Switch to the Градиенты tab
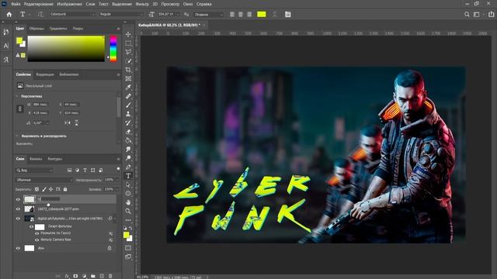Image resolution: width=497 pixels, height=279 pixels. tap(58, 29)
